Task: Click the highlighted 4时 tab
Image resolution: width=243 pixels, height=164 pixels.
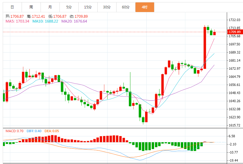Action: pos(145,7)
